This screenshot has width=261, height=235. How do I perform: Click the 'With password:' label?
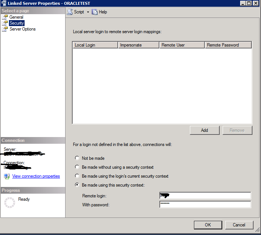click(96, 205)
